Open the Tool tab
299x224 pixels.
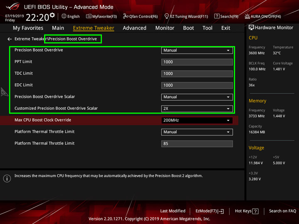click(x=207, y=28)
